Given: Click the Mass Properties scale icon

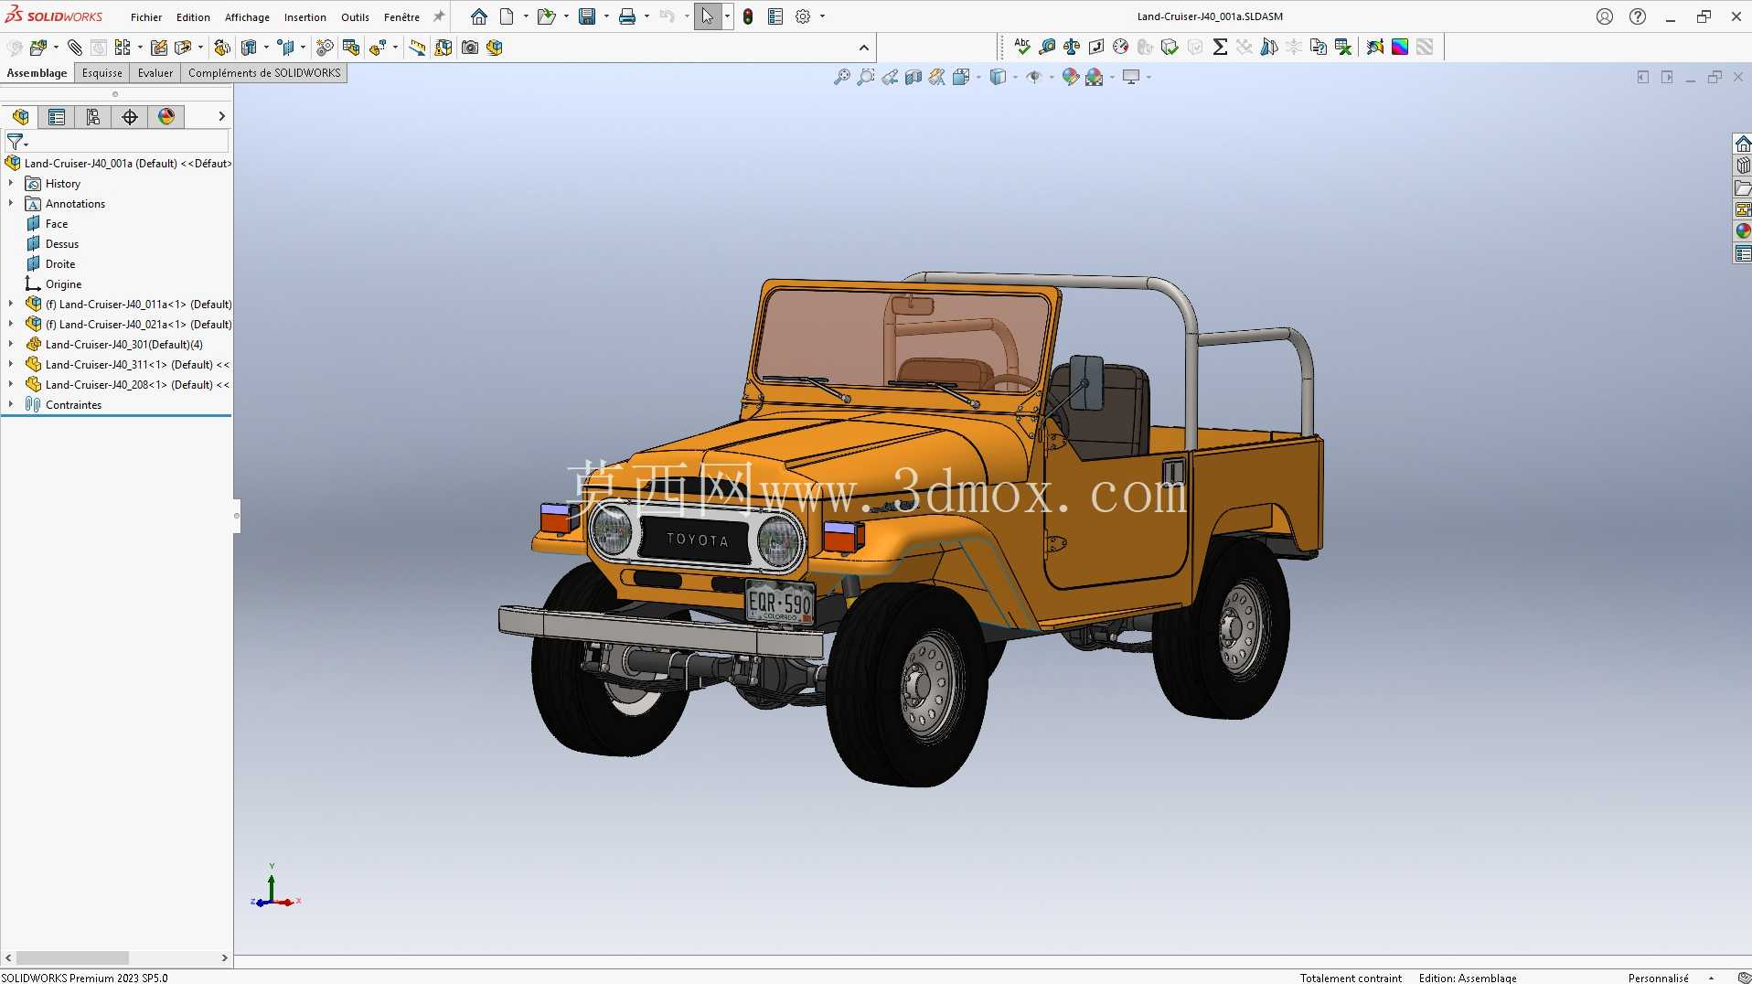Looking at the screenshot, I should 1072,47.
